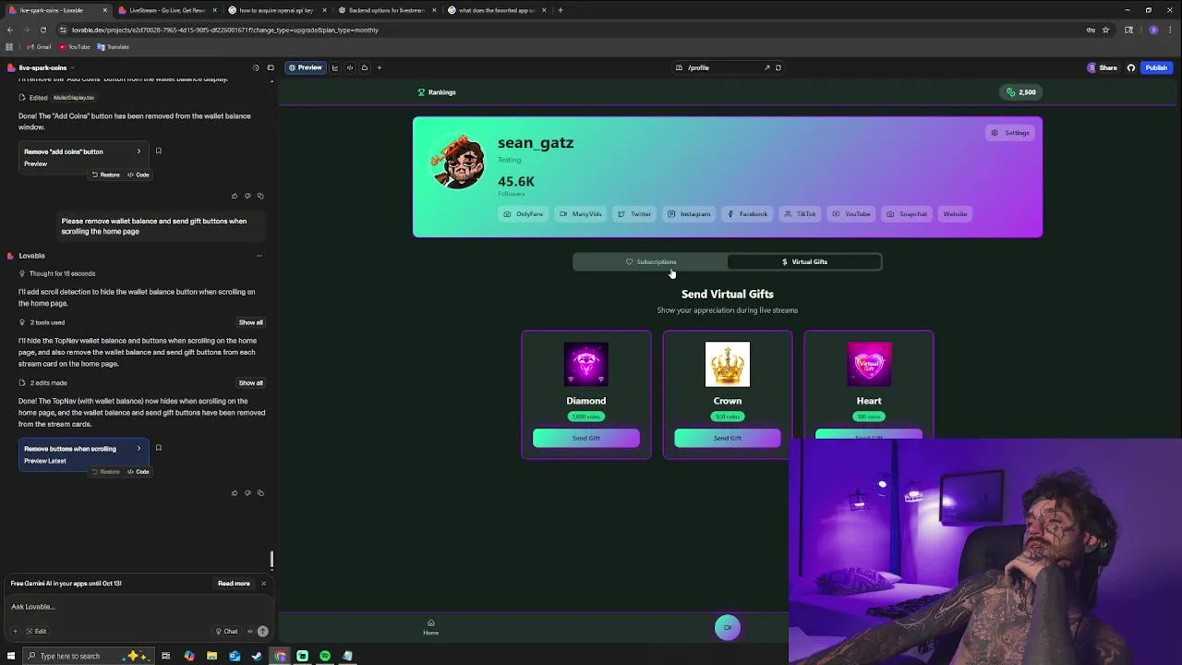The width and height of the screenshot is (1182, 665).
Task: Click the sean_gatz profile avatar
Action: pyautogui.click(x=459, y=162)
